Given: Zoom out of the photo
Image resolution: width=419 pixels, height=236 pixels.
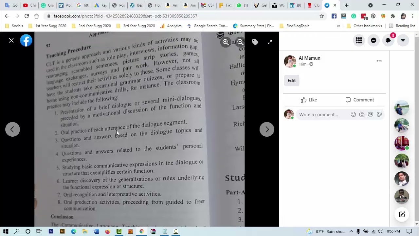Looking at the screenshot, I should pyautogui.click(x=240, y=42).
